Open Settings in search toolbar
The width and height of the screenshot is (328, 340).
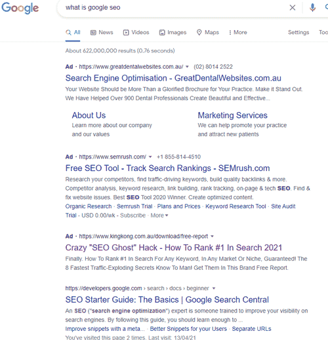point(298,32)
